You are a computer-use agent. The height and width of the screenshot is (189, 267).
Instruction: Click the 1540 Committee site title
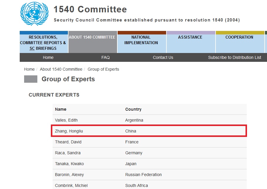pos(90,9)
